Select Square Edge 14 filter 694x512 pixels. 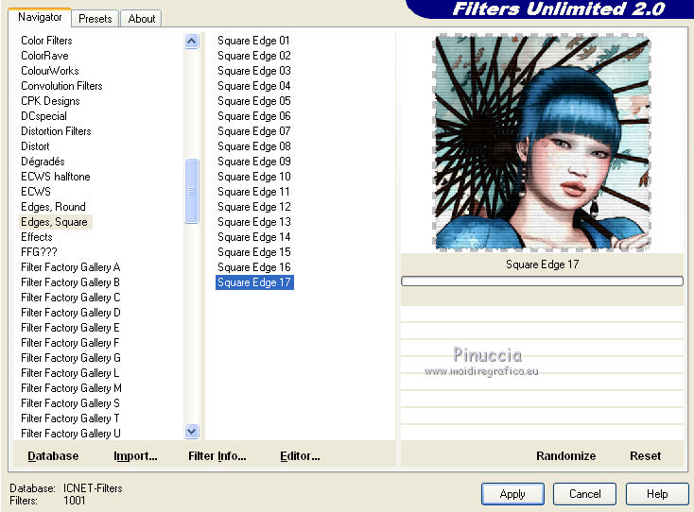click(254, 237)
